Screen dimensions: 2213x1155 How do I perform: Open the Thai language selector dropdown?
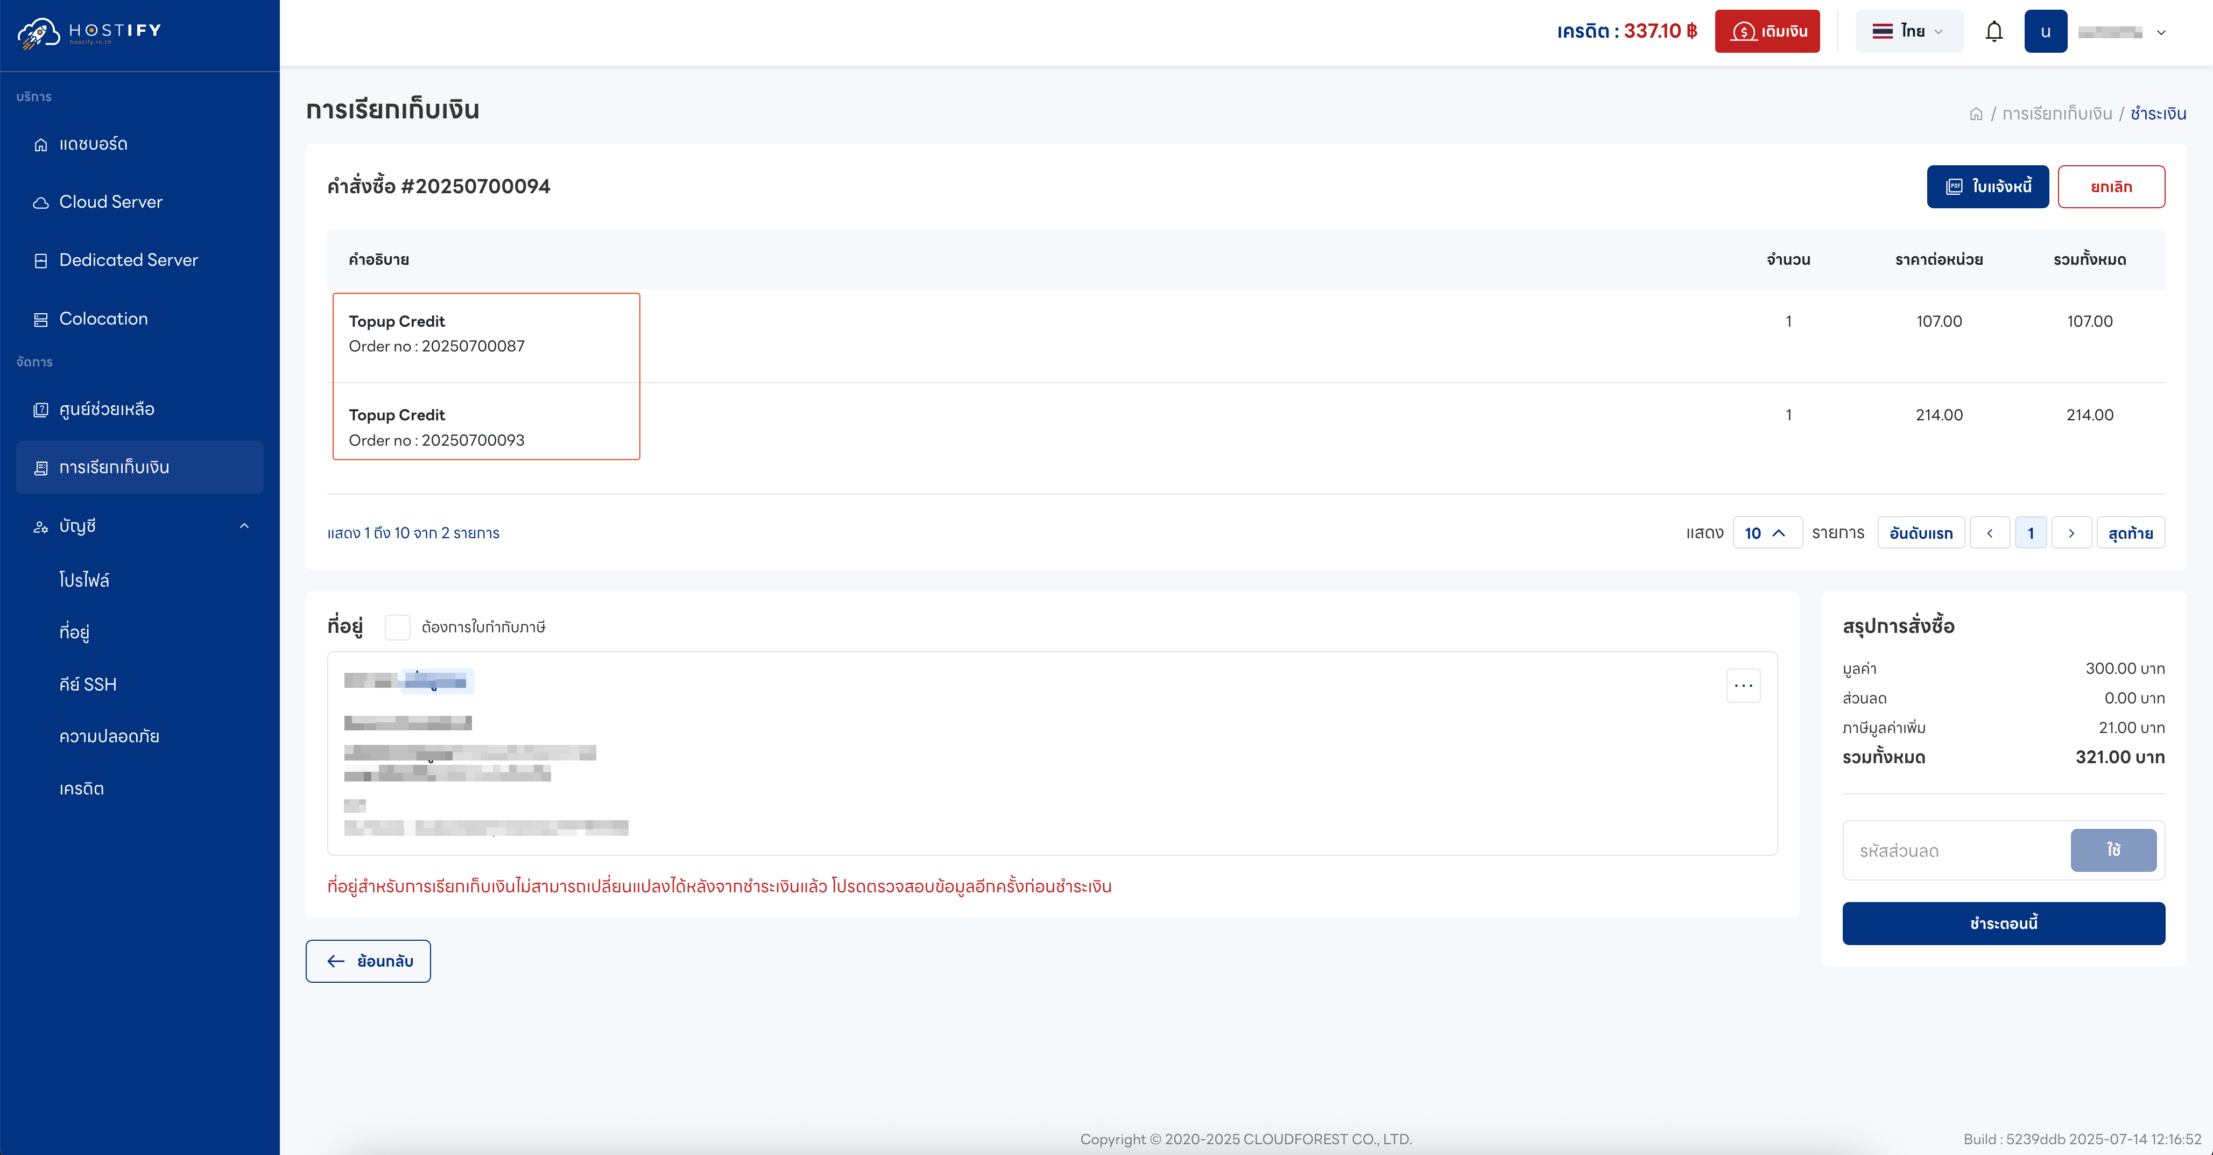point(1909,32)
